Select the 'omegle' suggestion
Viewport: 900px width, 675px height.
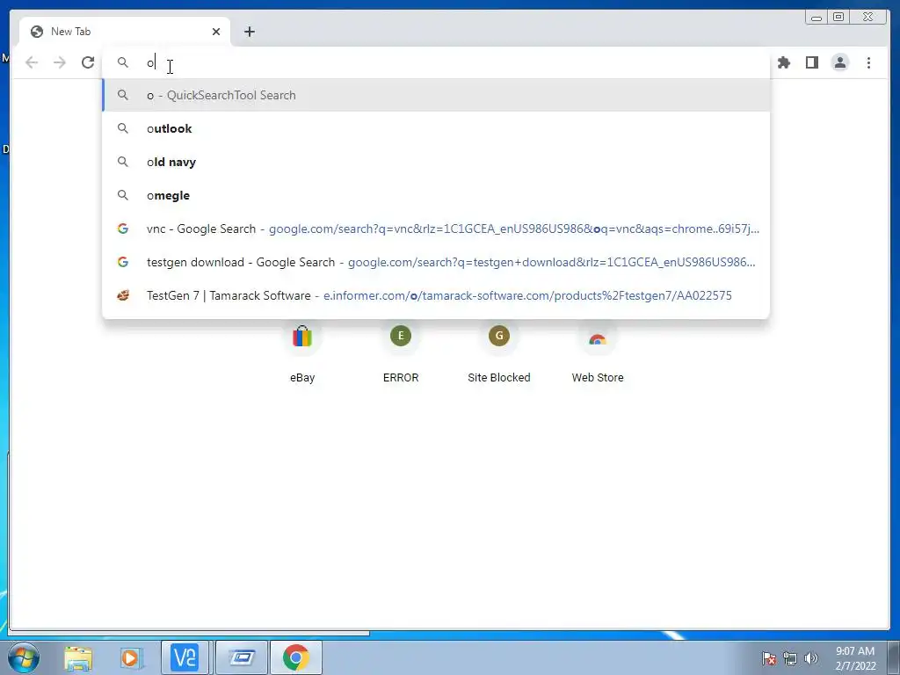pos(436,195)
